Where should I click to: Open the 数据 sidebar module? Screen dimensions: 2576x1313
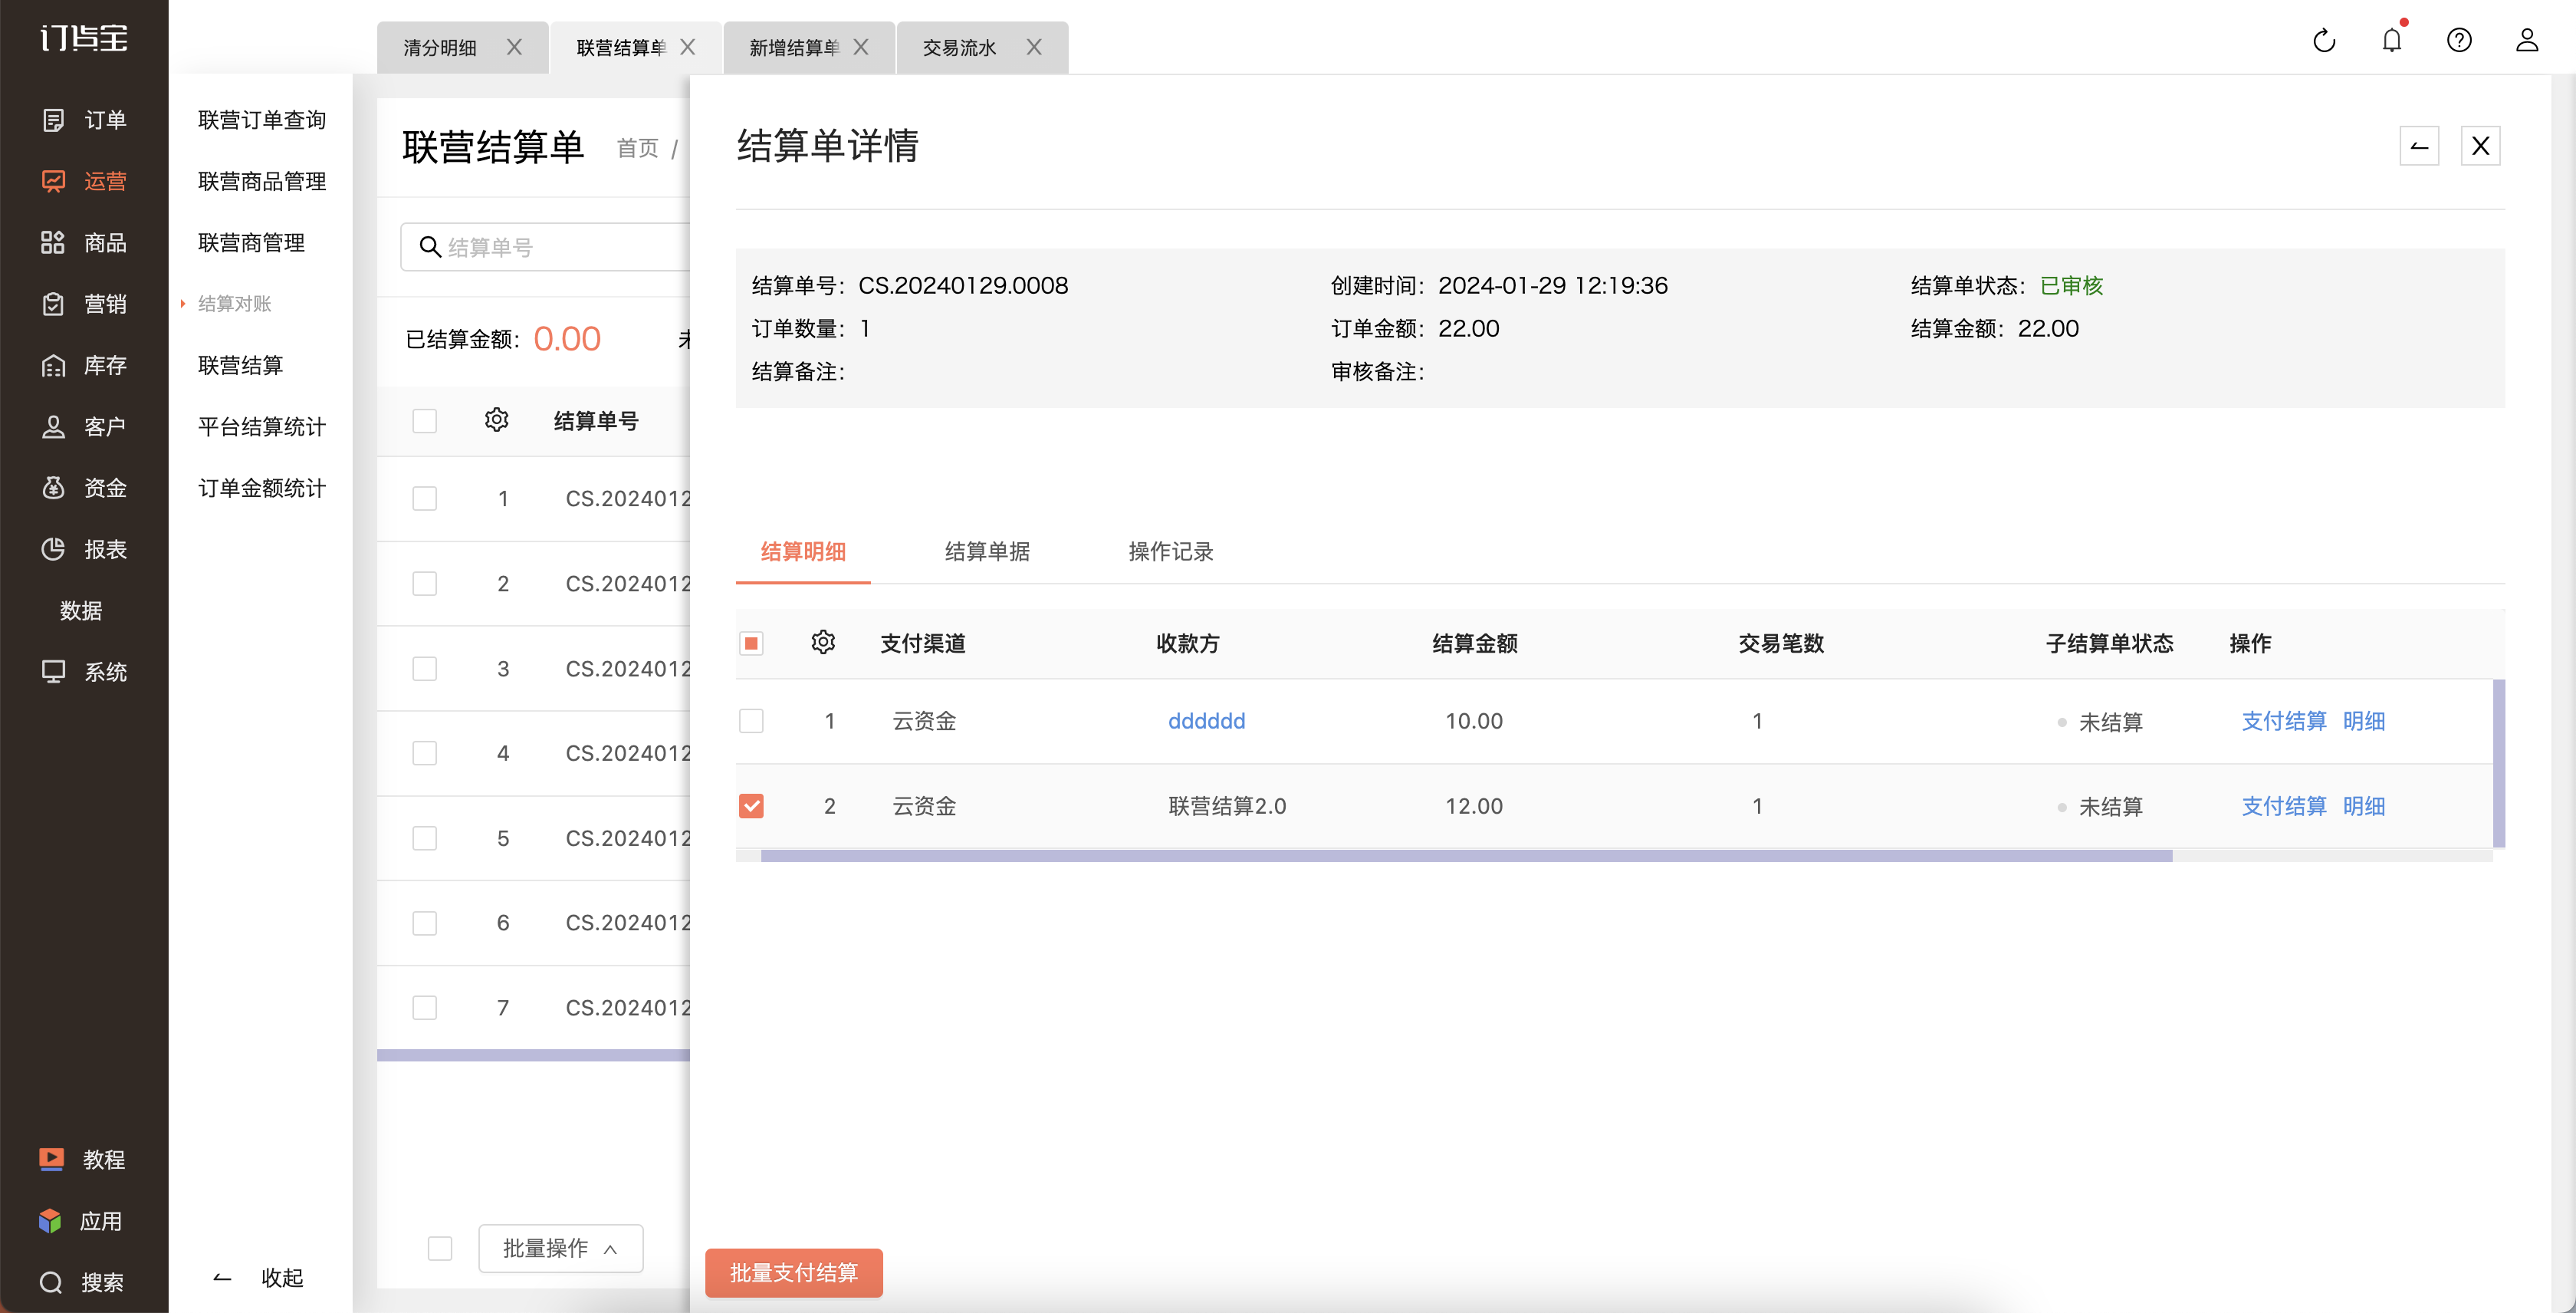coord(82,611)
